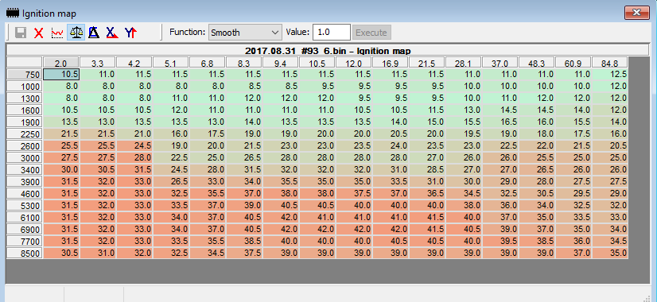Select cell 26.5 in row 3900, column 5.1
The image size is (657, 302).
coord(171,182)
